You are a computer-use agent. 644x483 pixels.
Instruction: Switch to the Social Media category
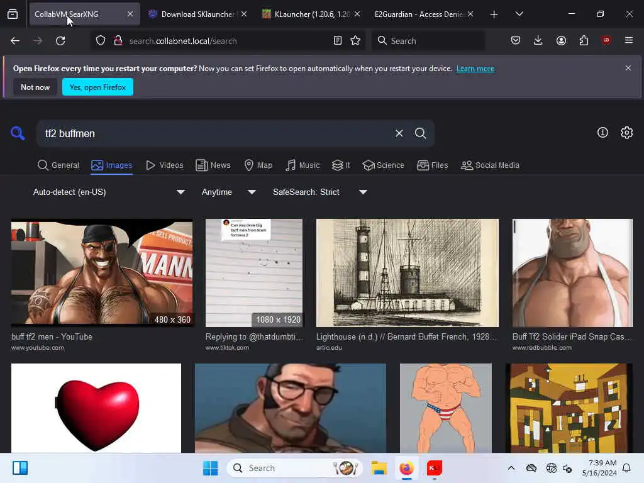pyautogui.click(x=490, y=165)
